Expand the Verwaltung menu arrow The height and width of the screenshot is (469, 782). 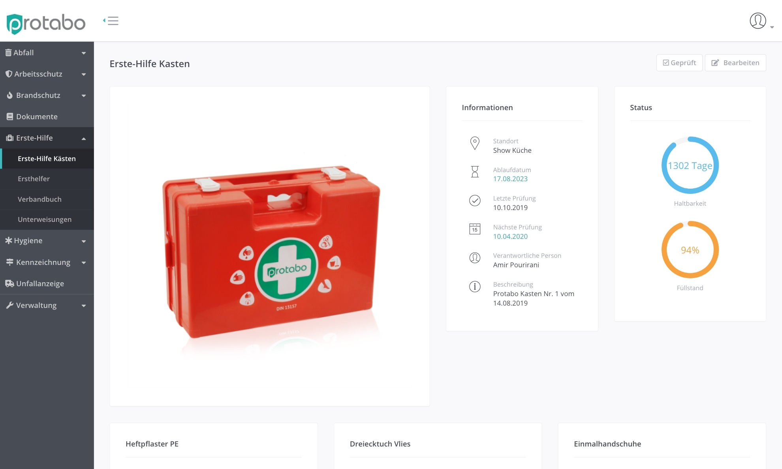click(x=84, y=306)
